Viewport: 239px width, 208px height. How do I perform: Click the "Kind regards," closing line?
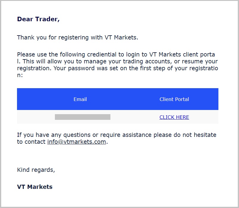36,170
